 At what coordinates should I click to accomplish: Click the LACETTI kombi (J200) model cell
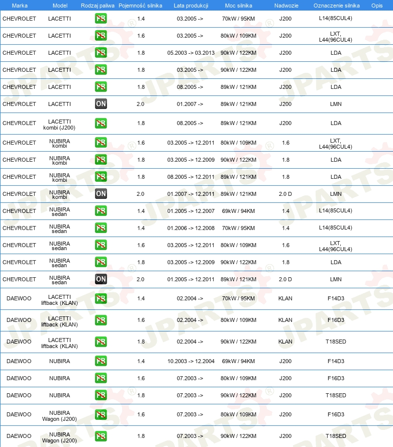[59, 125]
